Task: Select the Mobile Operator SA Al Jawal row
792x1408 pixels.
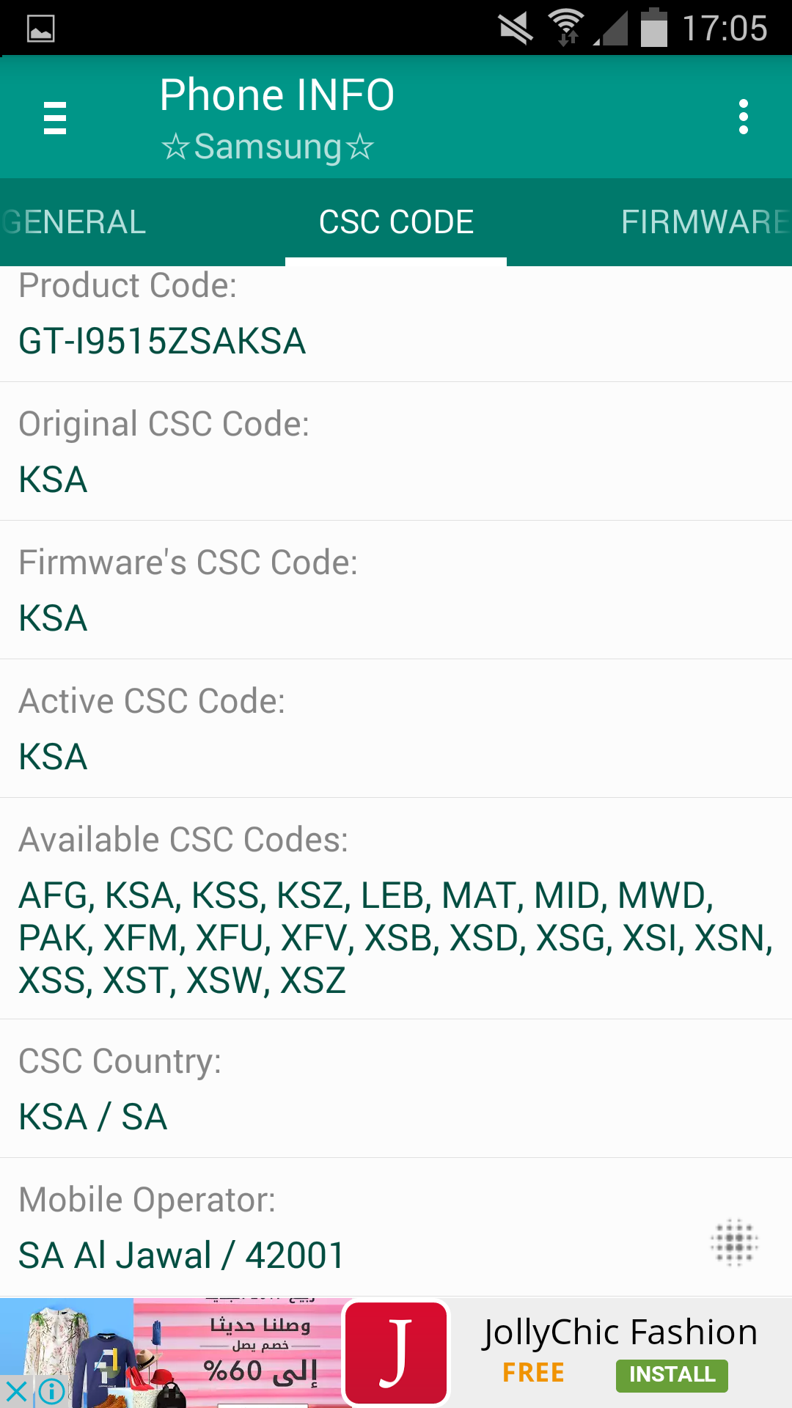Action: 396,1228
